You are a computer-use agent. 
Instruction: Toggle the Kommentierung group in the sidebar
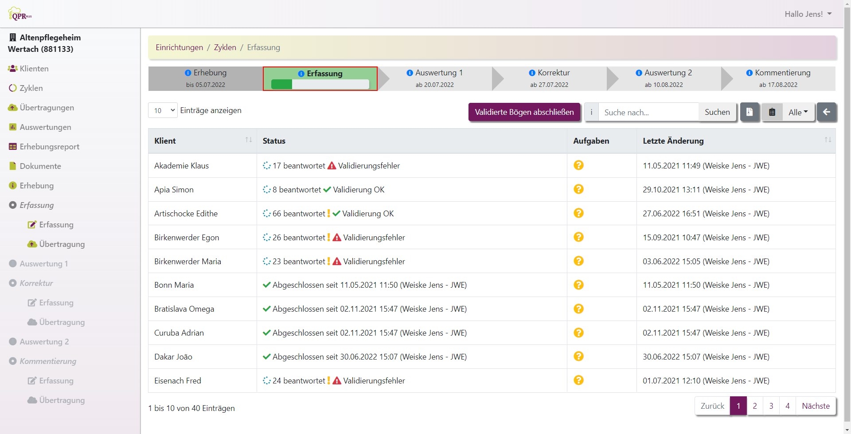pyautogui.click(x=43, y=361)
